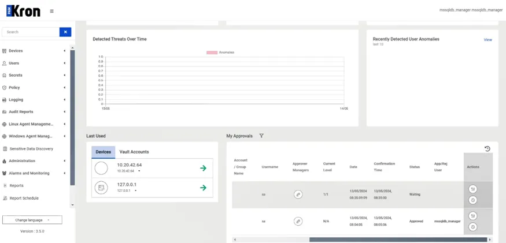Image resolution: width=506 pixels, height=243 pixels.
Task: Click the Logging sidebar icon
Action: pyautogui.click(x=5, y=100)
